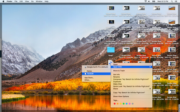Image resolution: width=180 pixels, height=112 pixels.
Task: Select the Screen Shot 8.39 PM file
Action: pyautogui.click(x=157, y=64)
